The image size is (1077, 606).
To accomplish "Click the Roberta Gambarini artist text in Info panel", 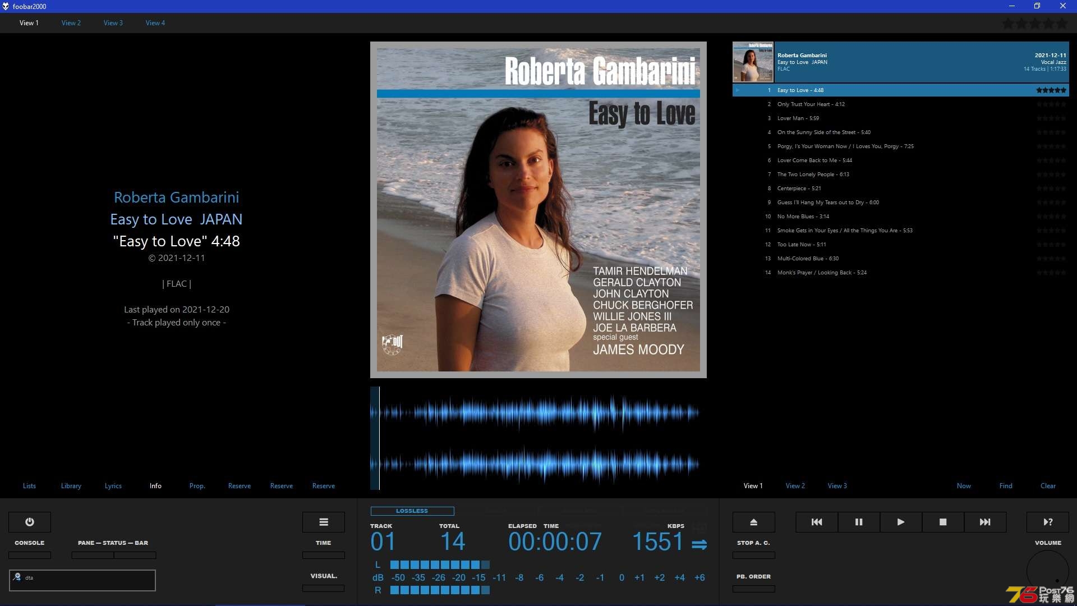I will tap(176, 198).
